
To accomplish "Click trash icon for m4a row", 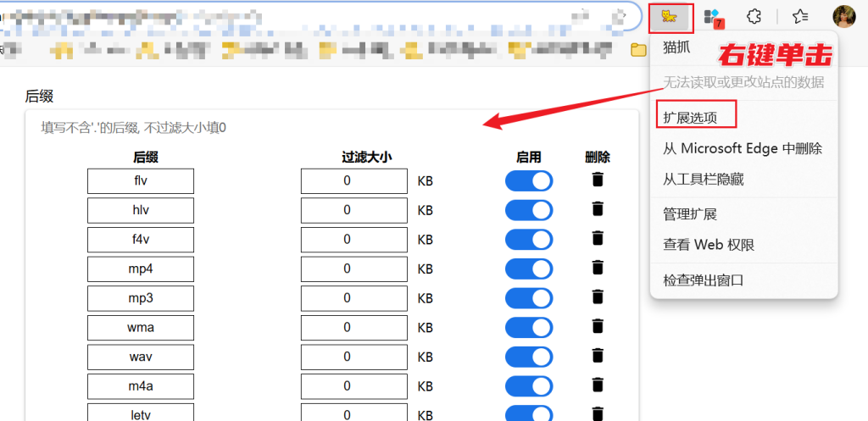I will tap(598, 385).
